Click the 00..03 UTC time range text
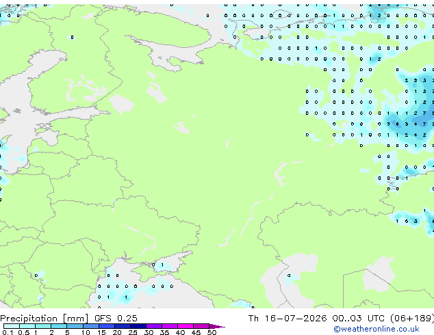Screen dimensions: 434x335 [359, 319]
